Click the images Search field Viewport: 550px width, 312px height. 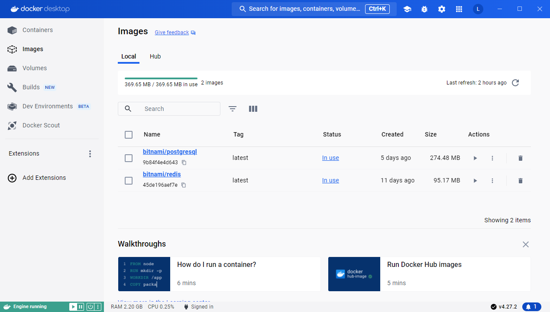point(169,109)
